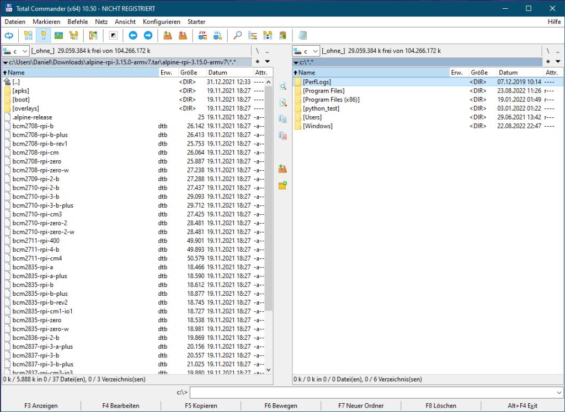This screenshot has height=412, width=565.
Task: Open the Dateien menu
Action: (x=15, y=21)
